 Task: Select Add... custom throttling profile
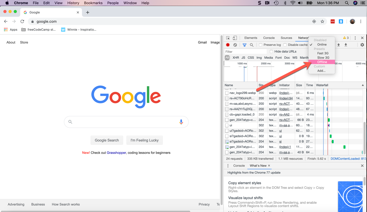[x=322, y=71]
